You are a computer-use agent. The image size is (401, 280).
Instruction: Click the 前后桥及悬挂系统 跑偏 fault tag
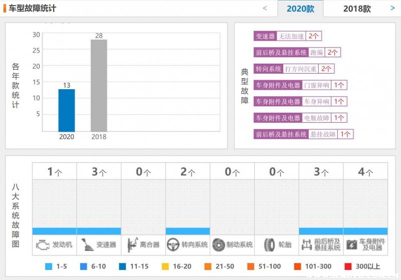[x=297, y=52]
